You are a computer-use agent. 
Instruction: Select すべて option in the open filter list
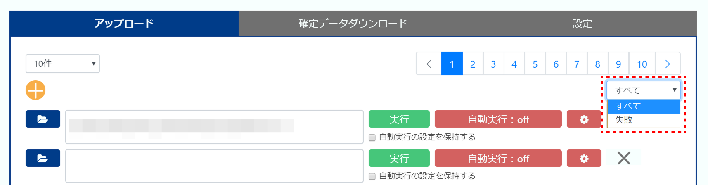(x=644, y=106)
